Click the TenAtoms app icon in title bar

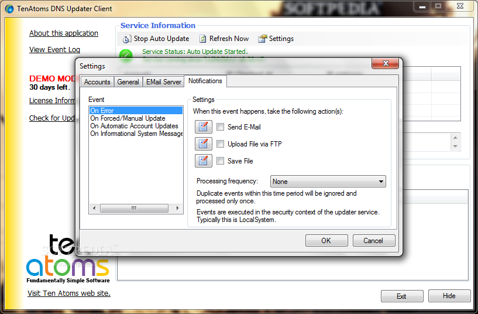pos(9,9)
